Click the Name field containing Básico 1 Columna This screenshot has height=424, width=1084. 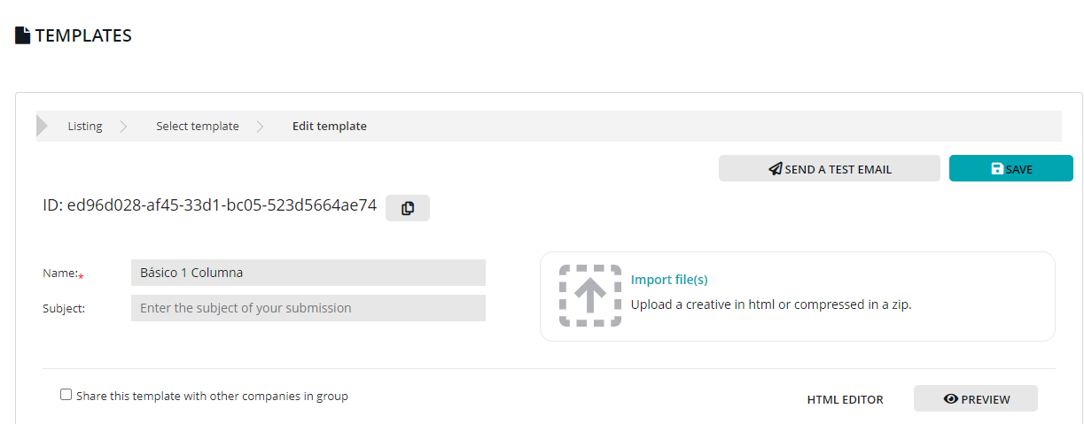(308, 273)
